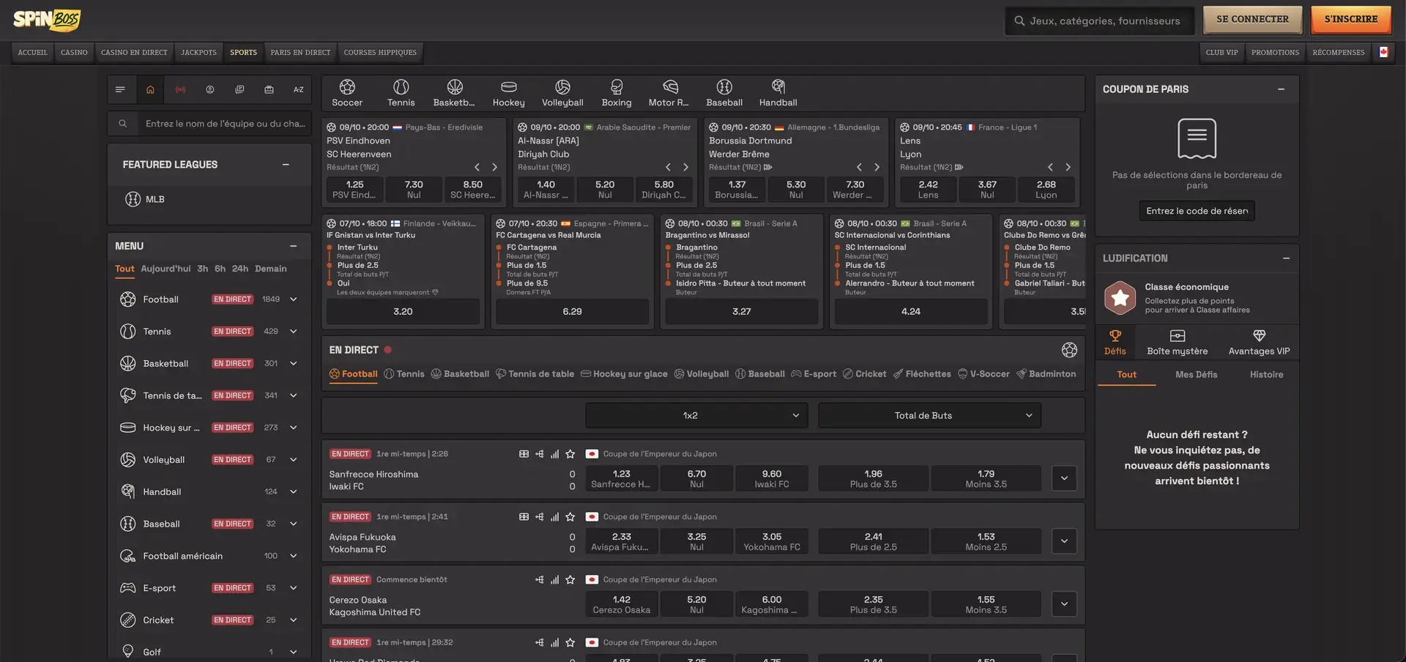
Task: Open the red live broadcast icon in the sidebar
Action: tap(180, 89)
